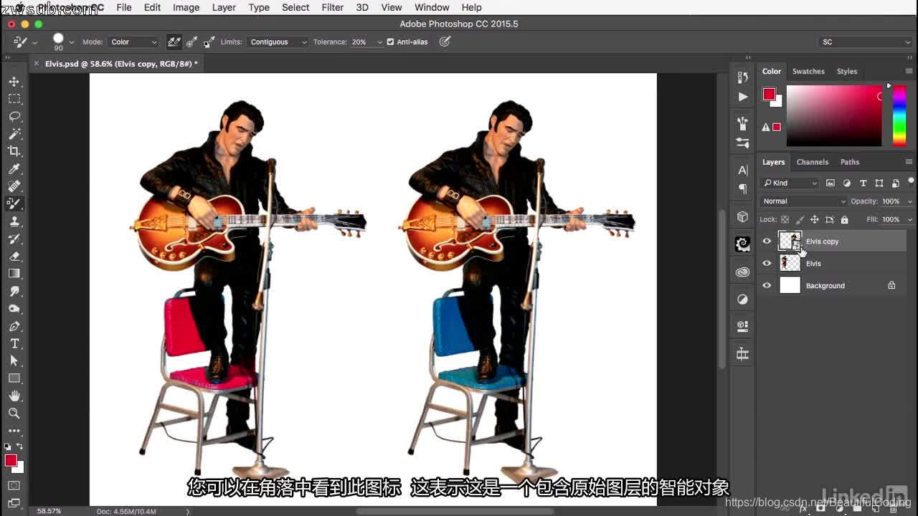Select the Eraser tool

click(14, 256)
